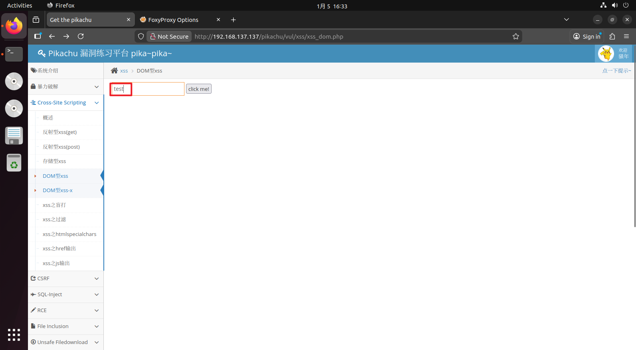Open tracking protection shield icon
Image resolution: width=636 pixels, height=350 pixels.
pos(141,36)
